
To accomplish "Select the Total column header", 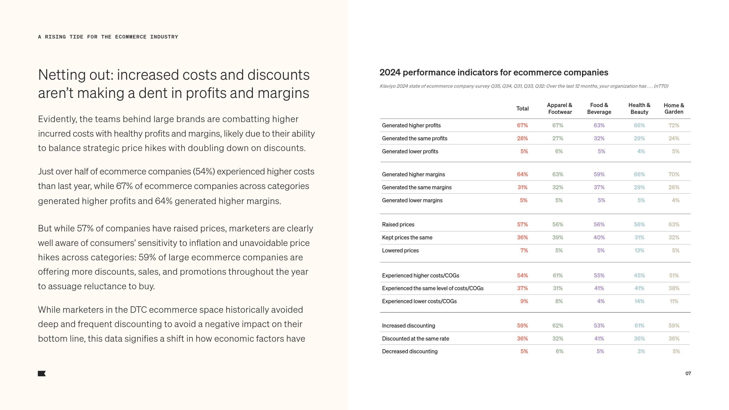I will 522,108.
